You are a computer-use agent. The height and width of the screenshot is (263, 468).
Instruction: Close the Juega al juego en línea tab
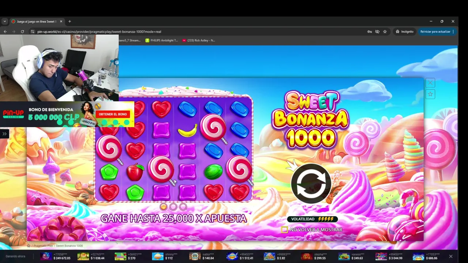(61, 22)
